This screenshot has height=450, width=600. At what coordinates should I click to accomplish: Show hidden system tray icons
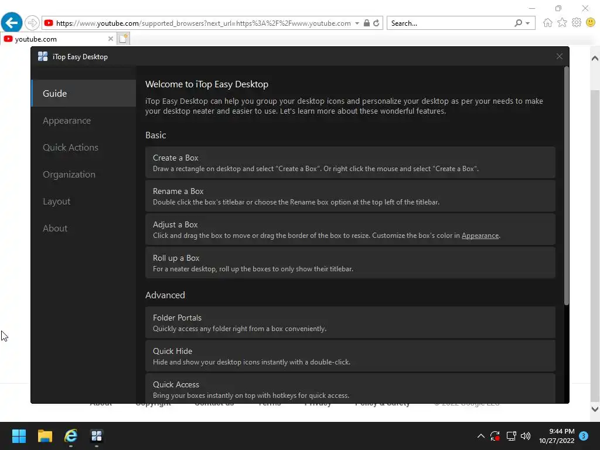pos(481,436)
